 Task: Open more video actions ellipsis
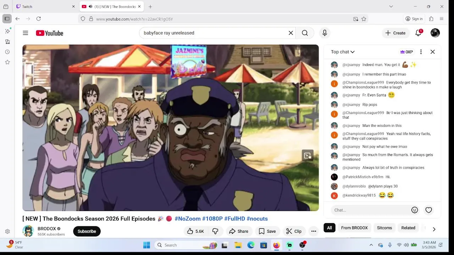pyautogui.click(x=314, y=231)
